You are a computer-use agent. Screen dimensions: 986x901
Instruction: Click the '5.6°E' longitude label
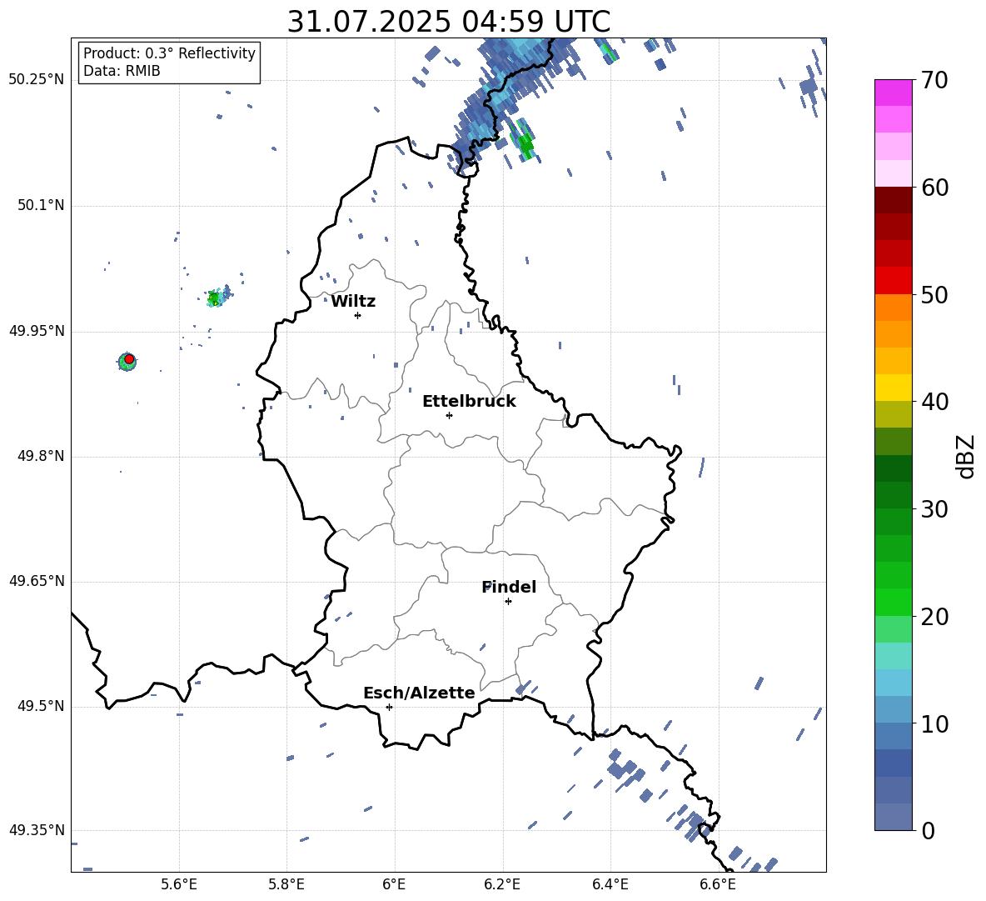(179, 885)
